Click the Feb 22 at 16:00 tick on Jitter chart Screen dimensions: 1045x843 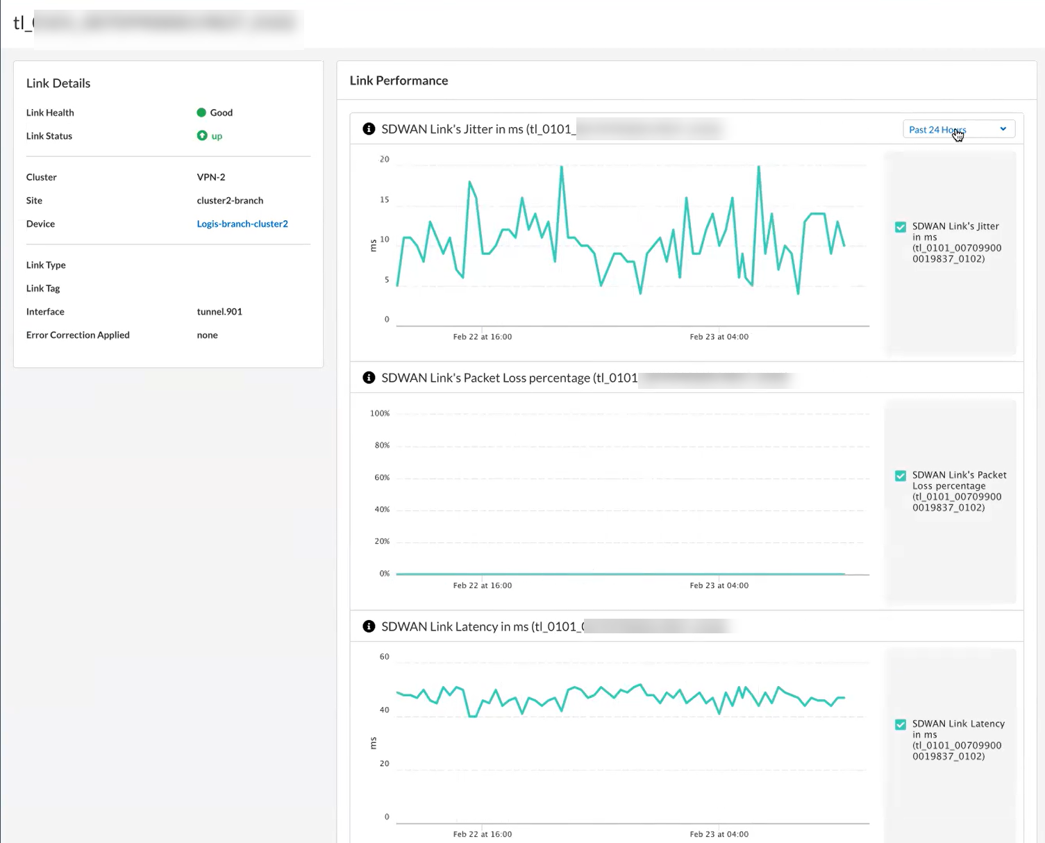click(483, 337)
